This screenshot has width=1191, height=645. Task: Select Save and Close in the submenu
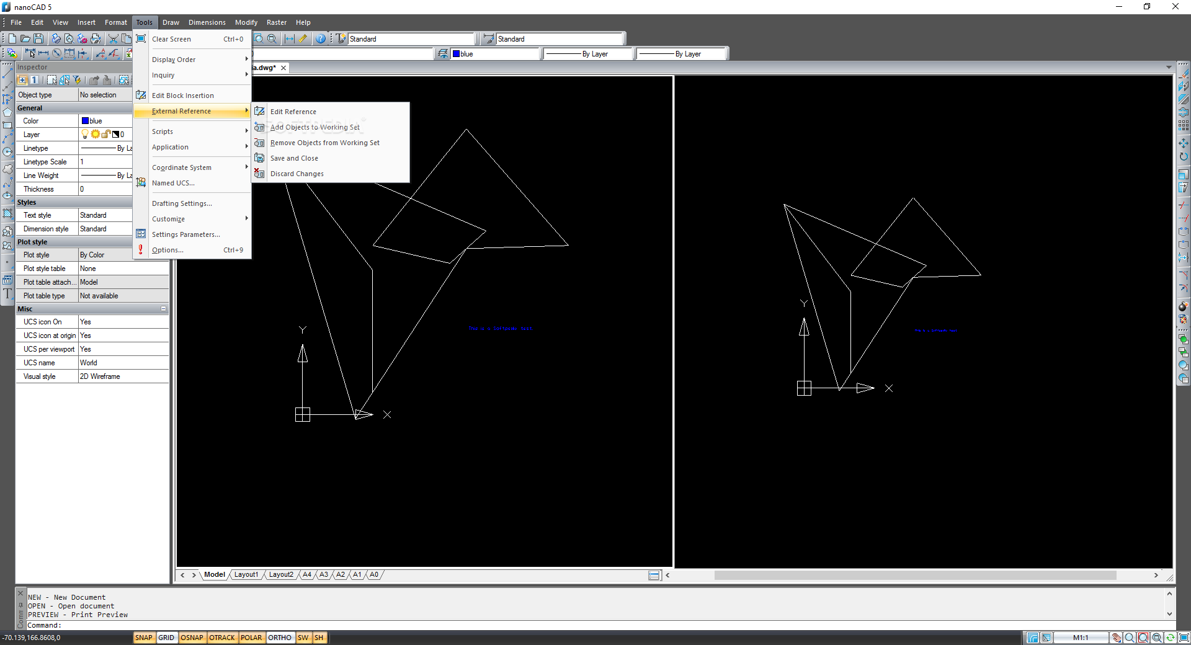[x=331, y=158]
